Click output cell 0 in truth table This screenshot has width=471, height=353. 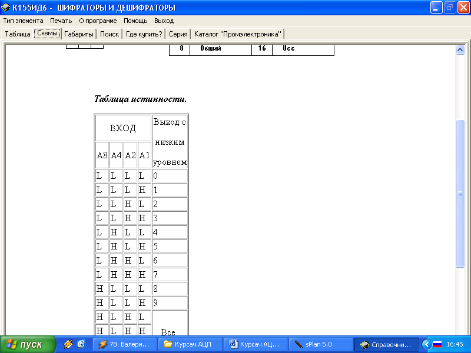(170, 175)
